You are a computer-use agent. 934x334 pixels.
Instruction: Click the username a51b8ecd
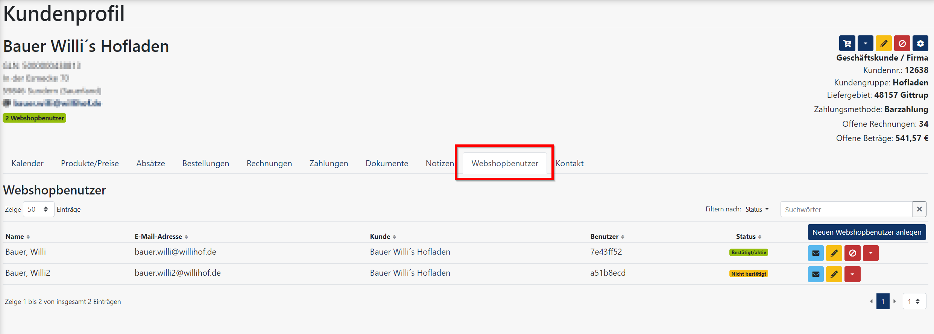[608, 273]
